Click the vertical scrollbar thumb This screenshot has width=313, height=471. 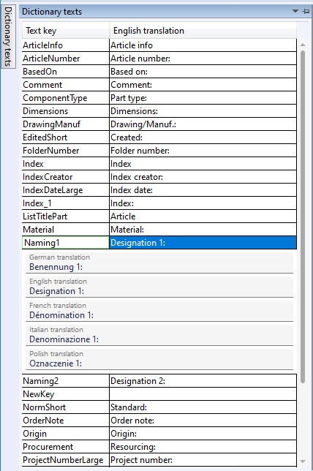303,216
